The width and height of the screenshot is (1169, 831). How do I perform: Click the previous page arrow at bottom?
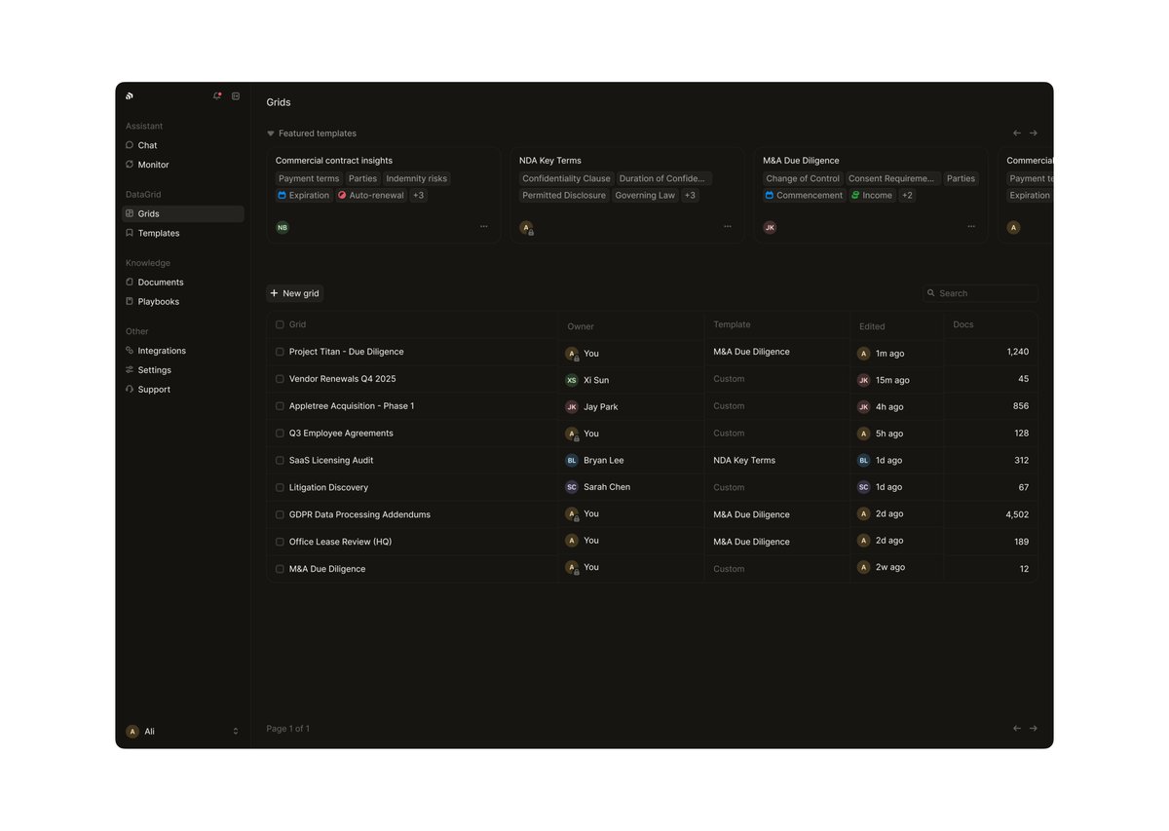(1017, 728)
